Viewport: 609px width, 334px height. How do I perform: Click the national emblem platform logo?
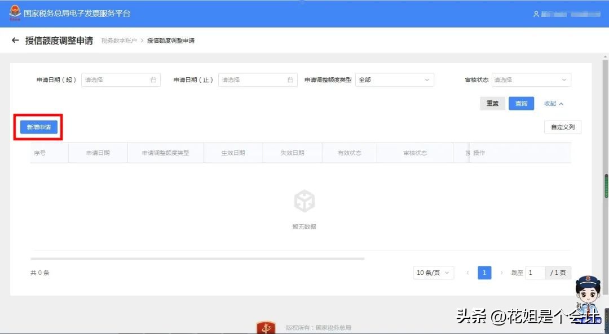14,11
